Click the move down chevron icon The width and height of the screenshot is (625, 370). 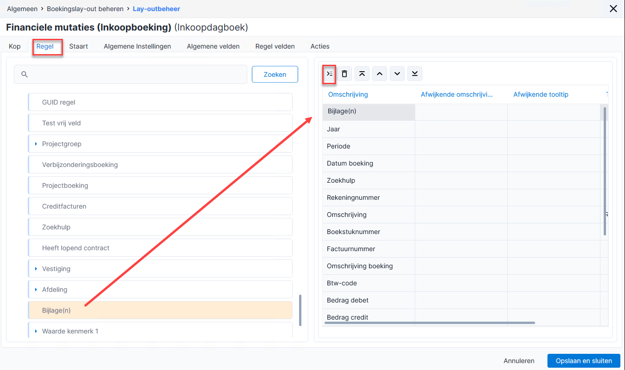397,74
